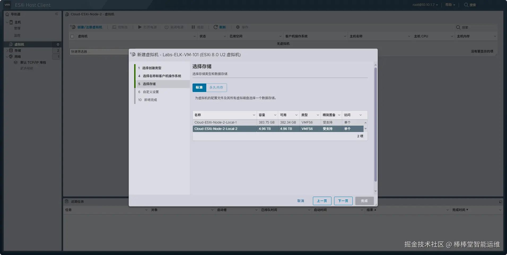Click the actions gear icon
Image resolution: width=507 pixels, height=255 pixels.
tap(238, 27)
